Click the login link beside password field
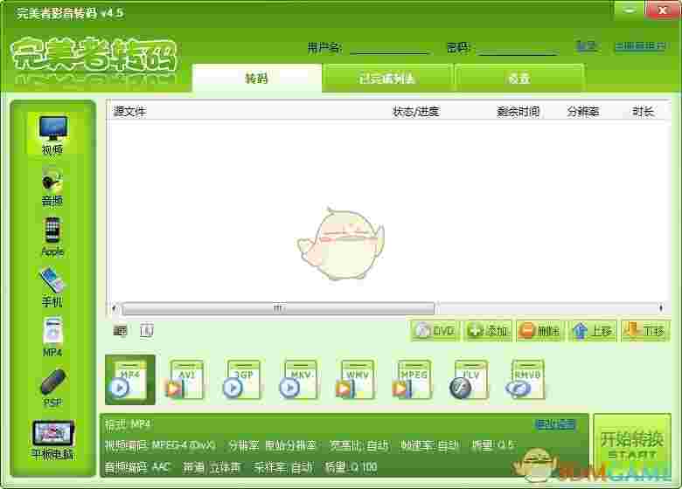 (586, 45)
